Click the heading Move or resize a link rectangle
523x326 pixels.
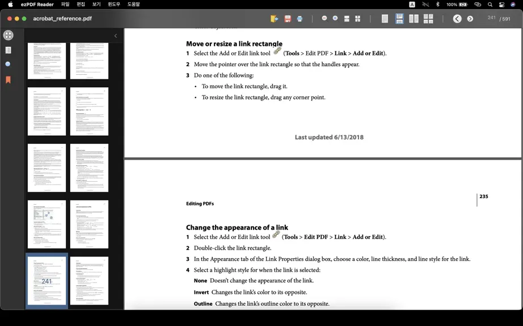pyautogui.click(x=234, y=44)
